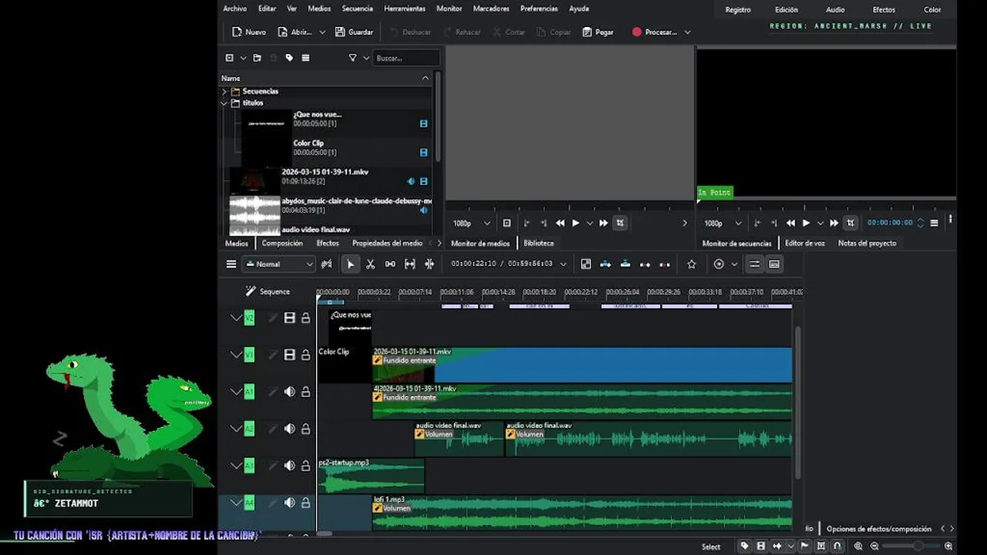
Task: Click the filter funnel icon in bin
Action: tap(352, 58)
